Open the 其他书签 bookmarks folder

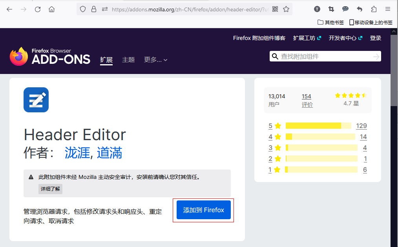point(331,23)
